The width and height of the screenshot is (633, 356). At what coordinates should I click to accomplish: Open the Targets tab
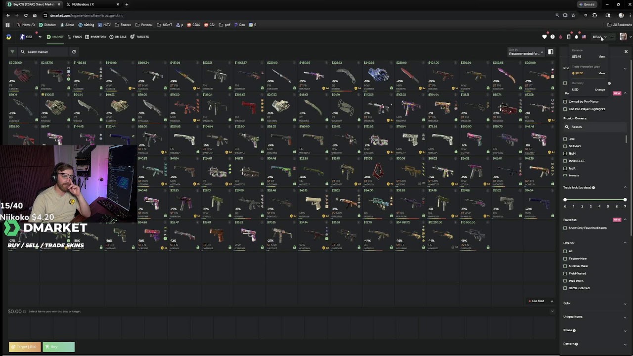tap(139, 37)
